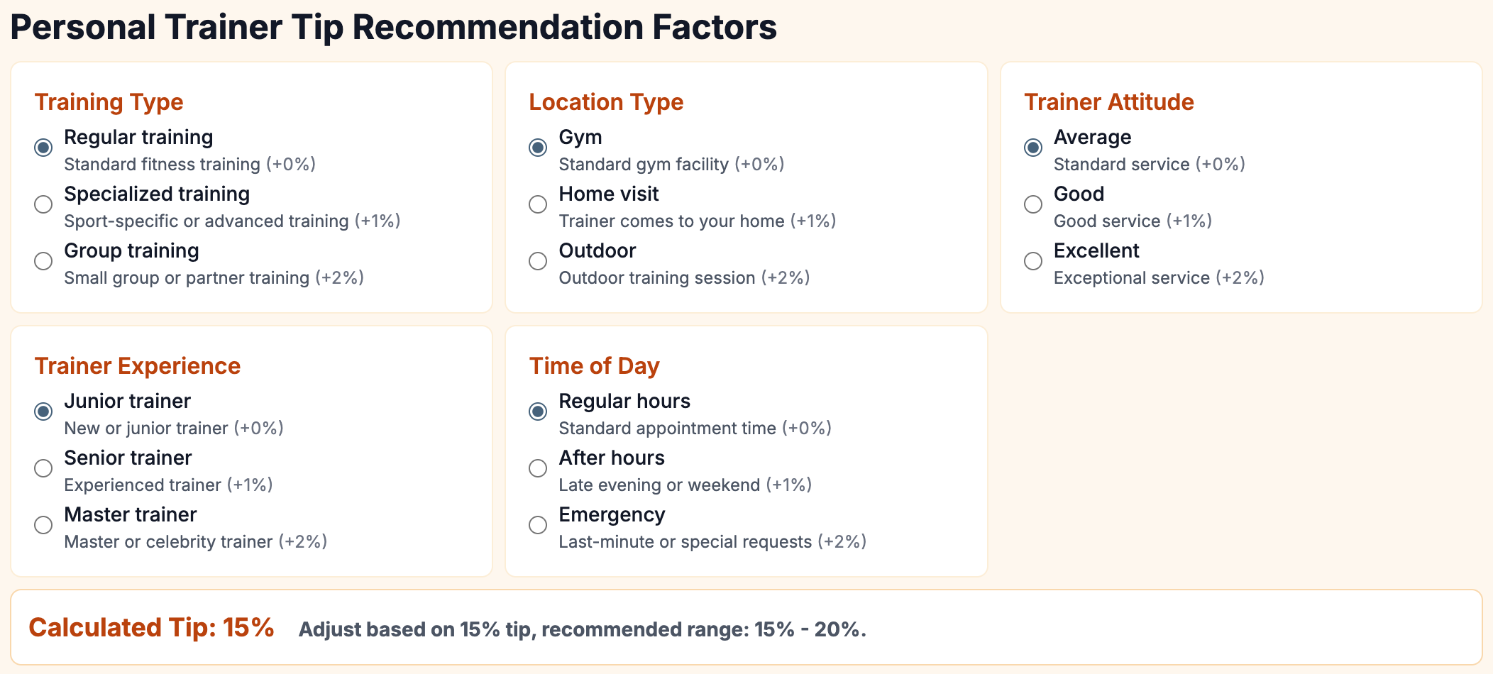Select Group training radio button
The image size is (1493, 674).
(43, 261)
